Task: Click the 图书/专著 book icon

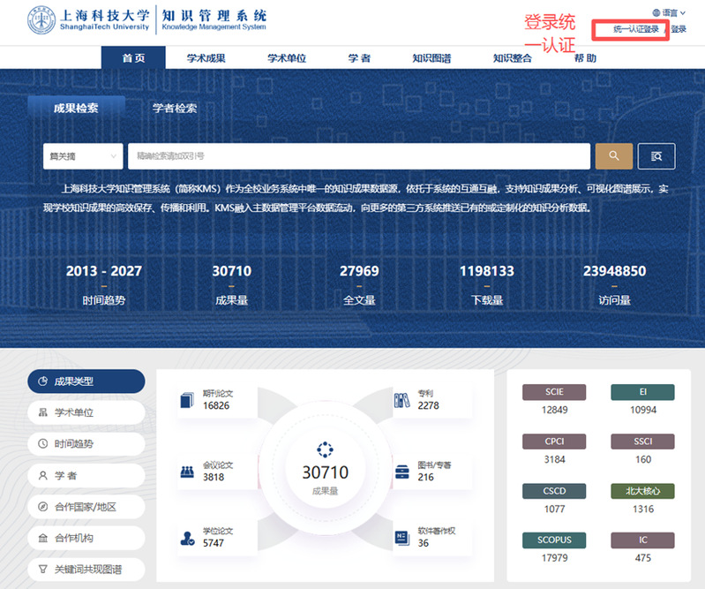Action: [x=402, y=471]
